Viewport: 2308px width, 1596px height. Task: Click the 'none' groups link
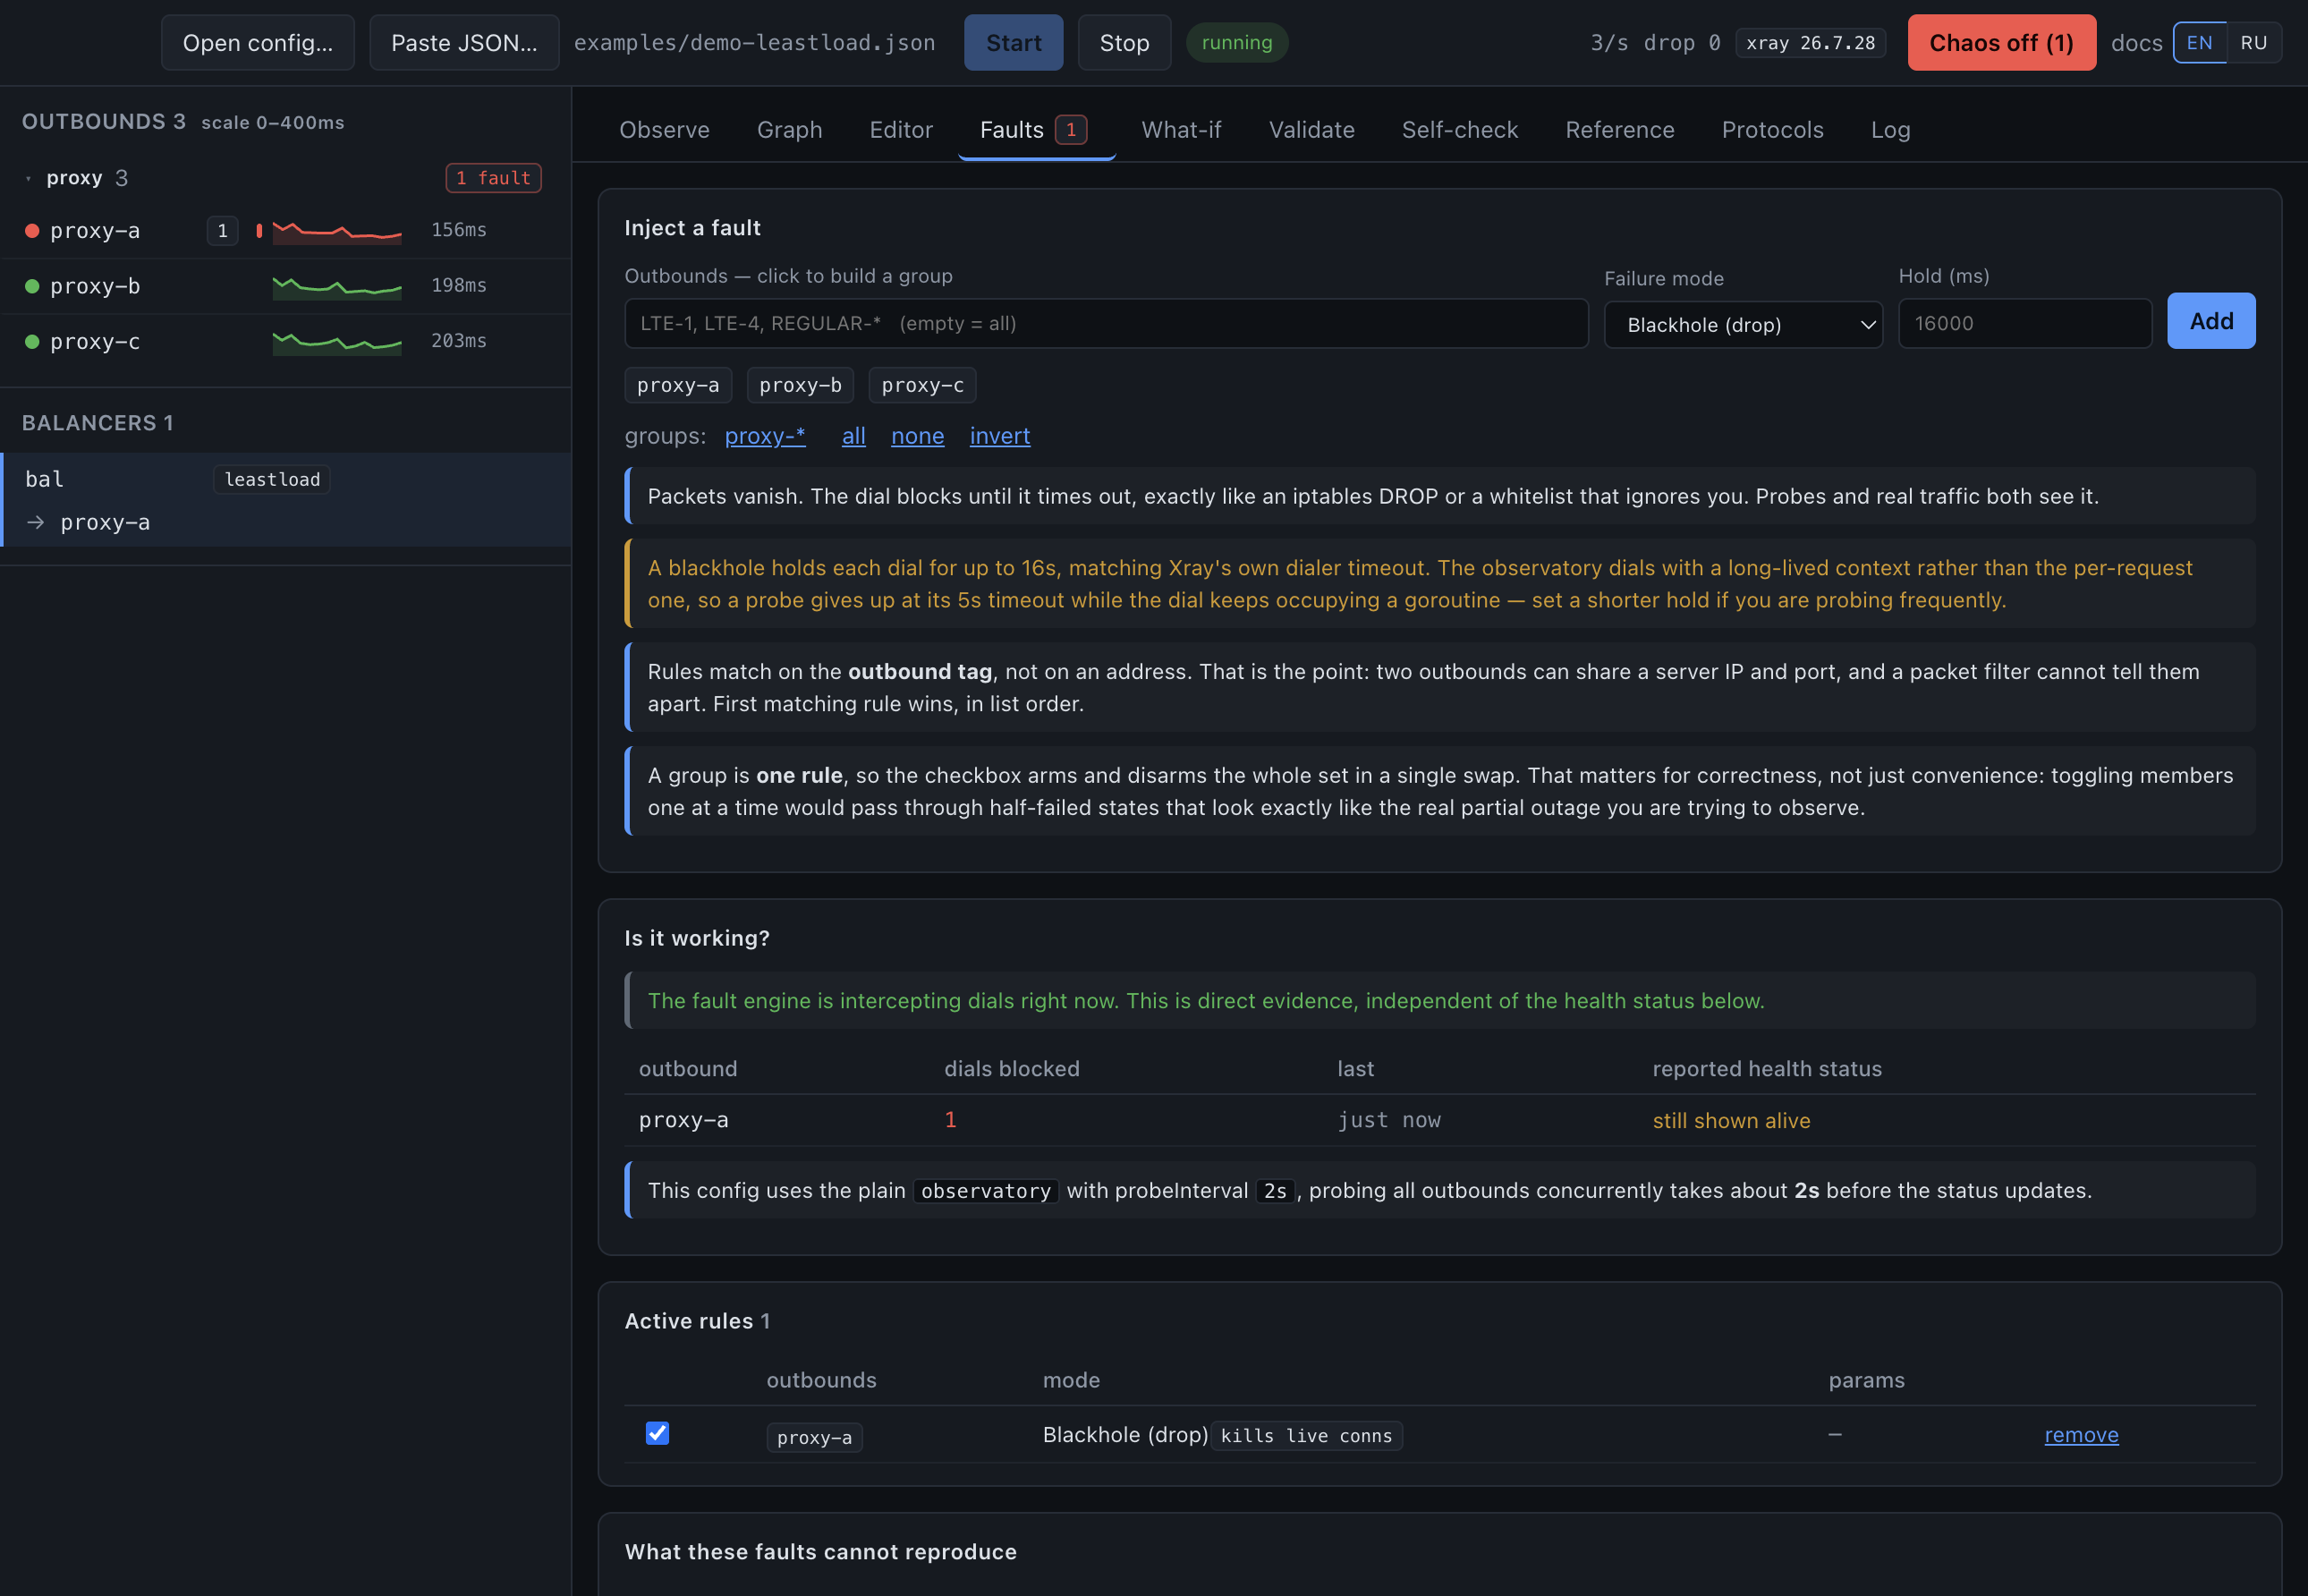click(917, 436)
